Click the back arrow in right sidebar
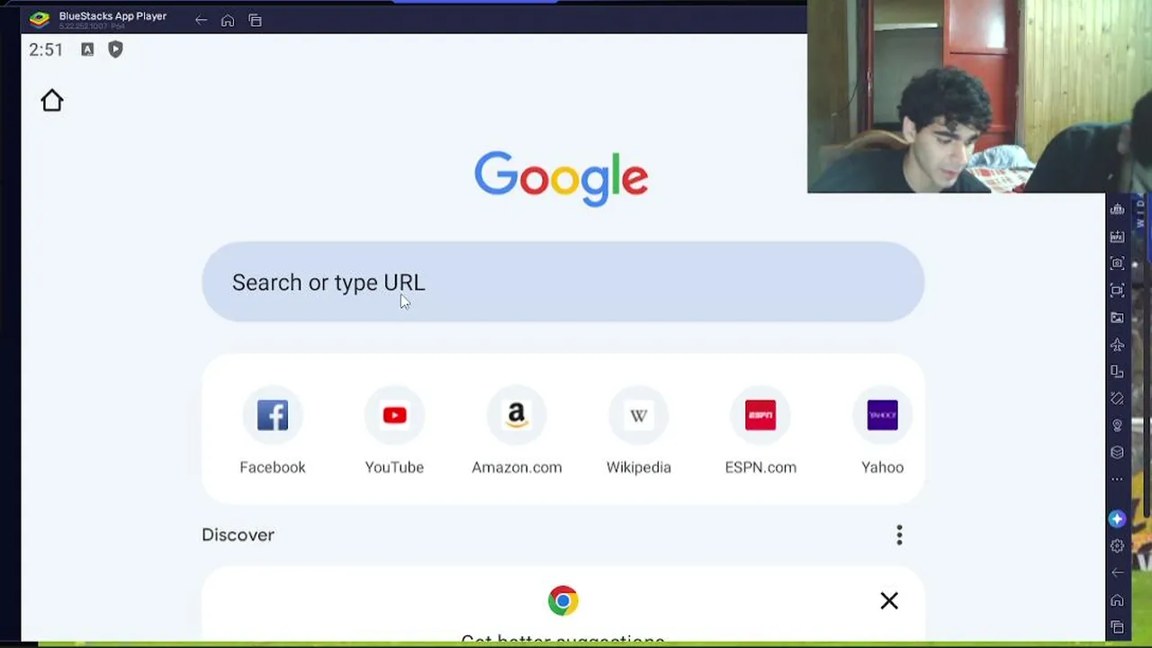 [x=1117, y=573]
